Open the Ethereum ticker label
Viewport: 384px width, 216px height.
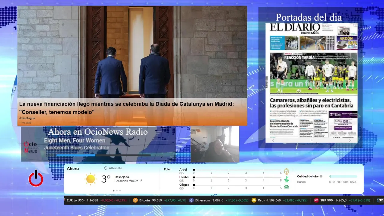202,200
